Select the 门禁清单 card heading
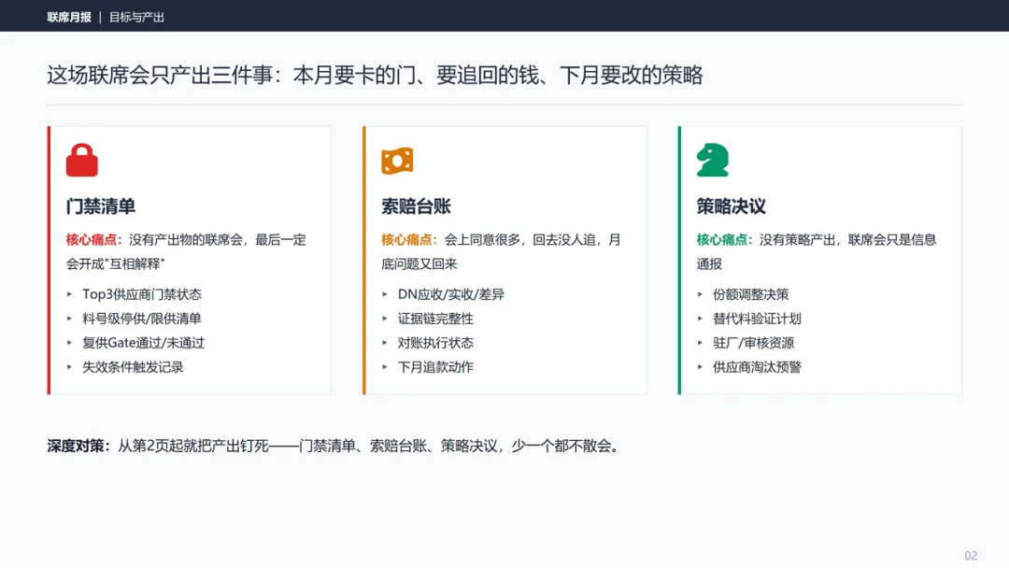1009x568 pixels. (x=100, y=206)
